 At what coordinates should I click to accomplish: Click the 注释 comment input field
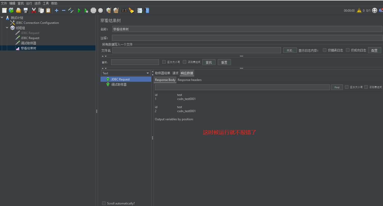point(247,38)
